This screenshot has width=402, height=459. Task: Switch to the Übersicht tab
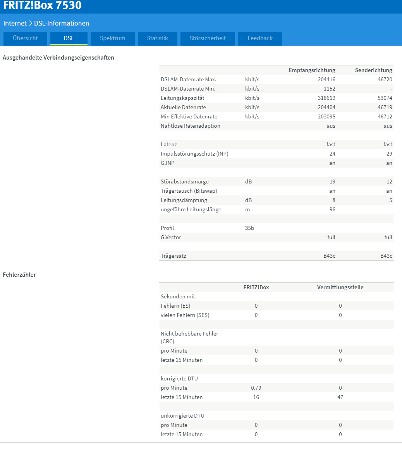click(25, 38)
